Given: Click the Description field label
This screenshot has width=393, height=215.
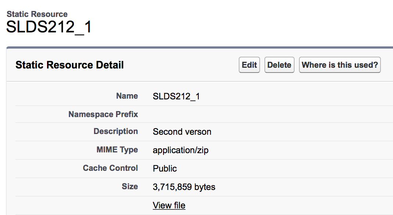Looking at the screenshot, I should click(116, 131).
